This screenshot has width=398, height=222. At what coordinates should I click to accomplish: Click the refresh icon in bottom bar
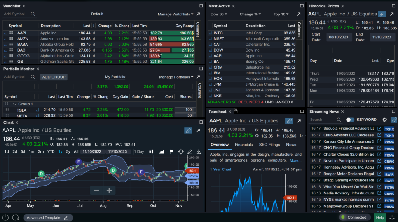(16, 217)
